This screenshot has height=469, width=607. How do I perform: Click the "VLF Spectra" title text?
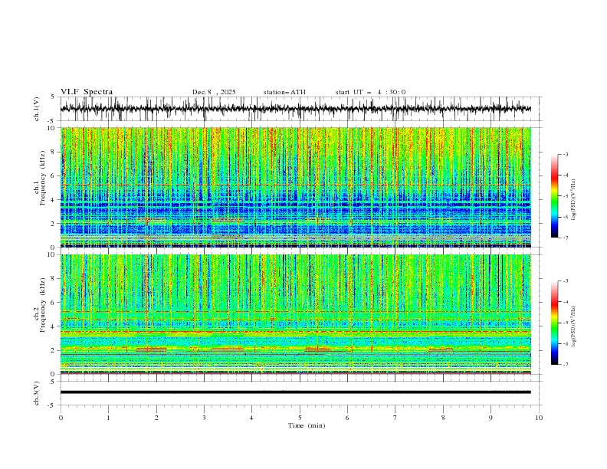pos(87,92)
